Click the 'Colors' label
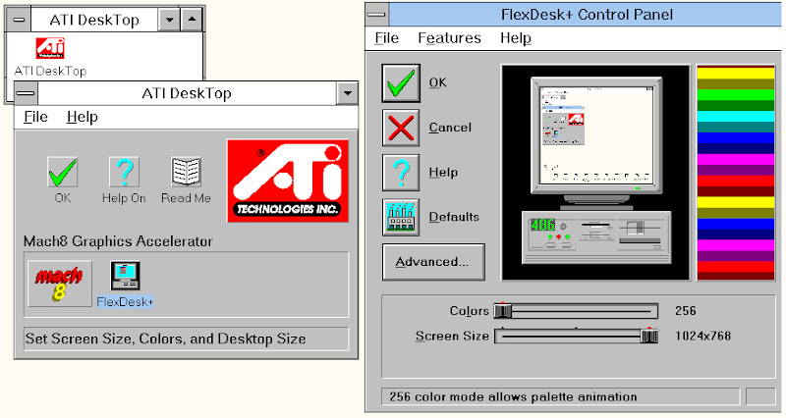The height and width of the screenshot is (418, 786). tap(470, 311)
